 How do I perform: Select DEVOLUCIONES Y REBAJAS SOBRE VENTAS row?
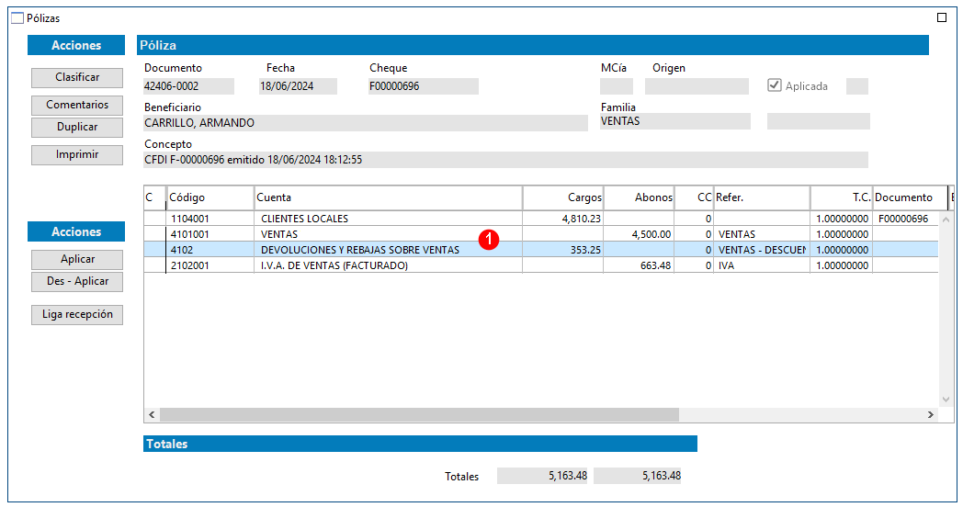(540, 250)
